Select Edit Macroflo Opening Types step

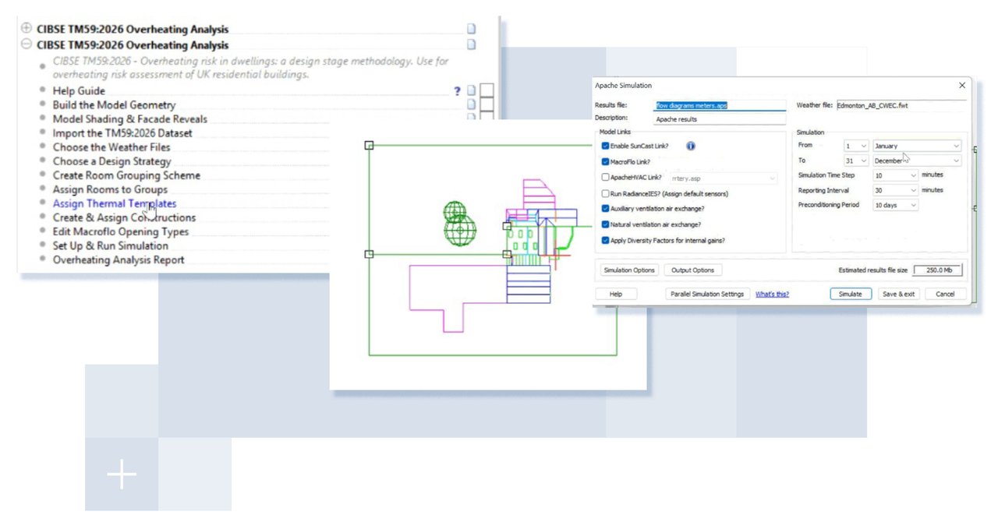[x=120, y=231]
